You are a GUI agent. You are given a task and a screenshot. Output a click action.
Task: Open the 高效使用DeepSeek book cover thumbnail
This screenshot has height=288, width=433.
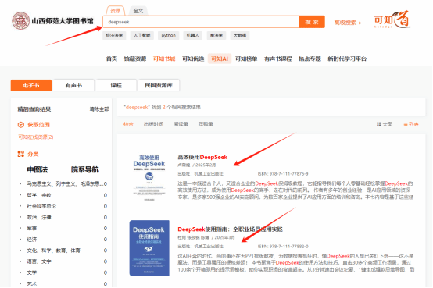(x=149, y=177)
